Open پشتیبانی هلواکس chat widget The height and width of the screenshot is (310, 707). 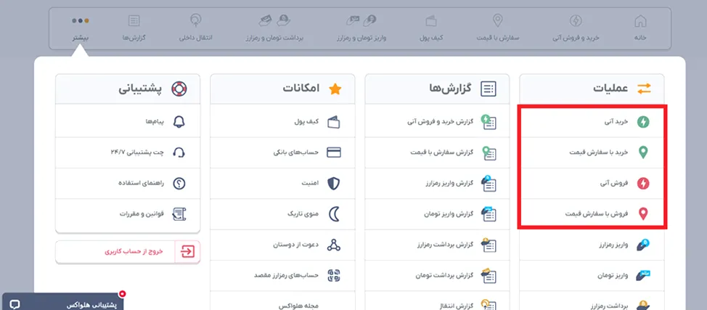click(62, 303)
